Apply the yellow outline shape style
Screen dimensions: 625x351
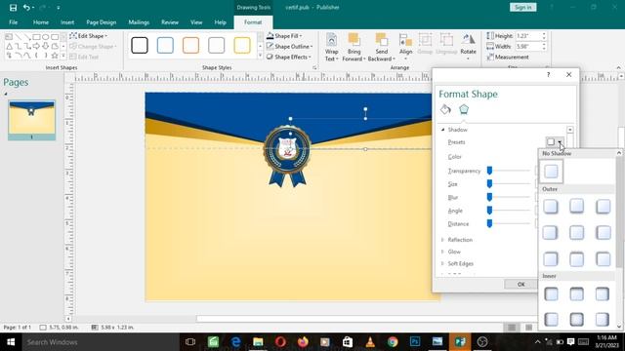click(241, 46)
